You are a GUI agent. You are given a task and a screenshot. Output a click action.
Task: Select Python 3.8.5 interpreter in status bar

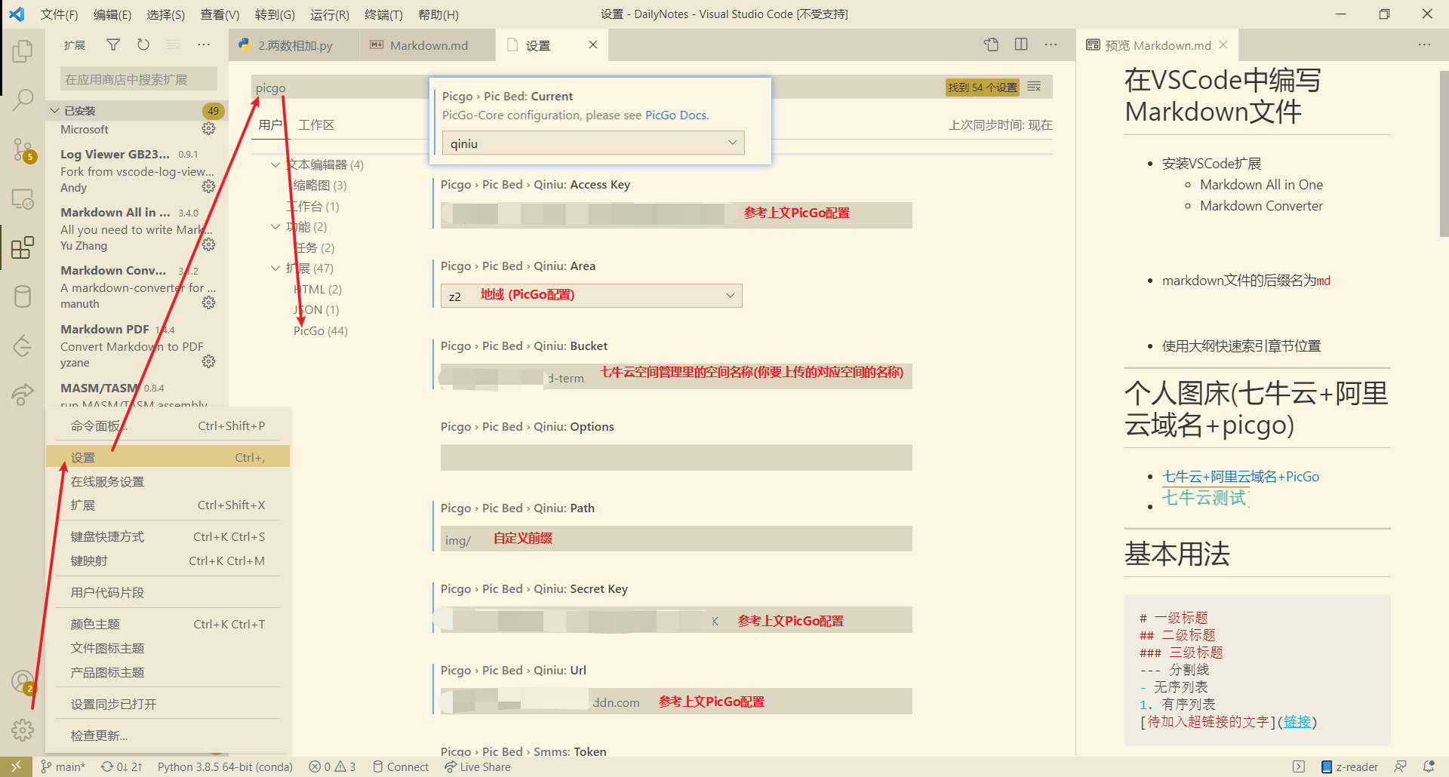pos(225,767)
